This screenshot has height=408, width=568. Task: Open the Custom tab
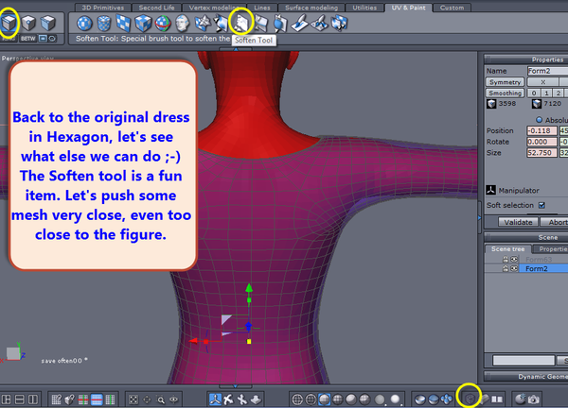pyautogui.click(x=452, y=8)
